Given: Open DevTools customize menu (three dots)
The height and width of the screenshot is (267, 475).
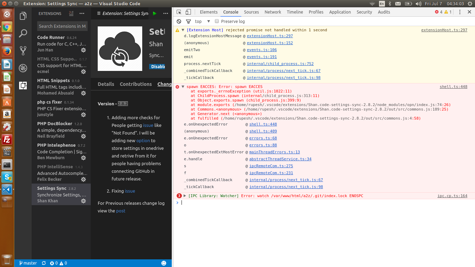Looking at the screenshot, I should pyautogui.click(x=460, y=12).
